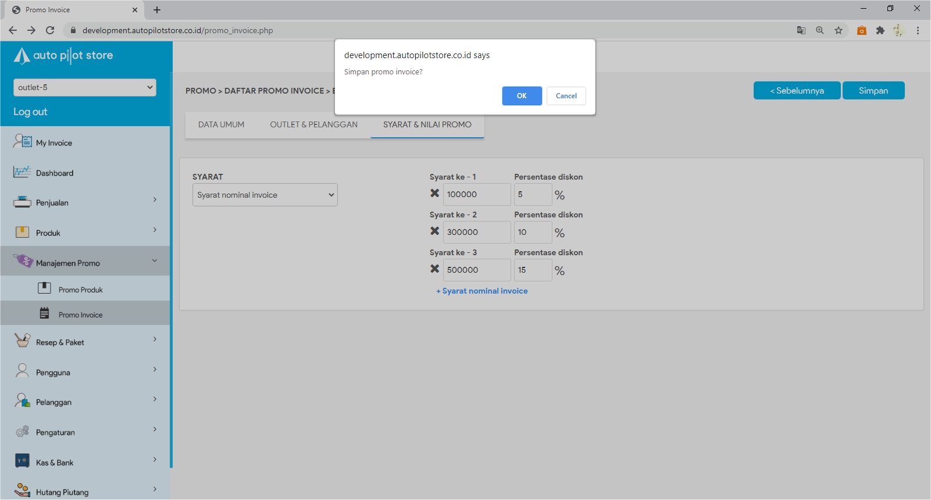Expand the Penjualan submenu

155,201
